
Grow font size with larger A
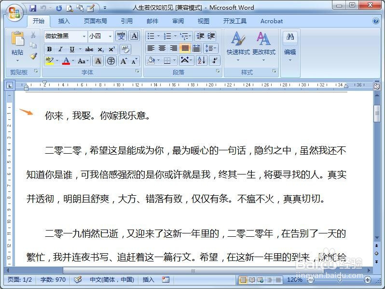(x=124, y=61)
